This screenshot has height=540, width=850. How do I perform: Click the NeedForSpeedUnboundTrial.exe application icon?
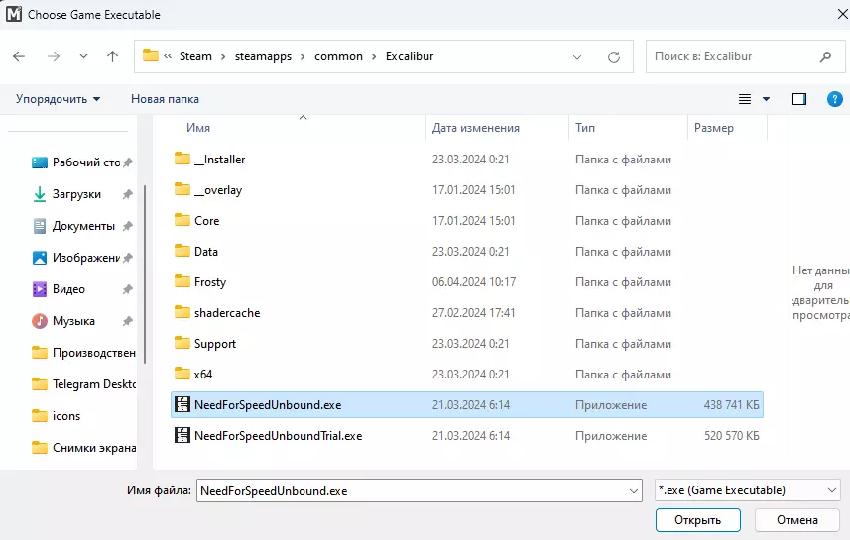click(x=182, y=435)
